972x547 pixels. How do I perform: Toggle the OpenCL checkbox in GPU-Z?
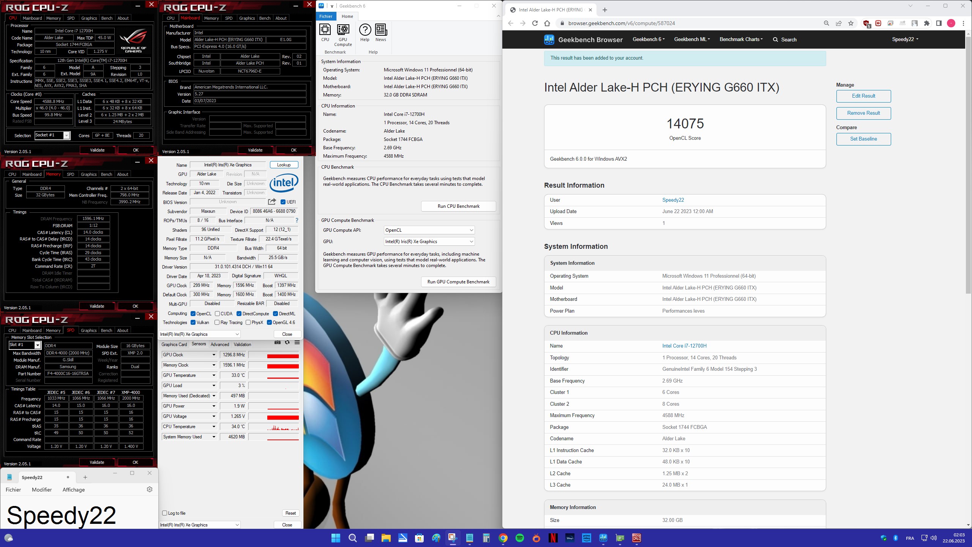[x=193, y=314]
